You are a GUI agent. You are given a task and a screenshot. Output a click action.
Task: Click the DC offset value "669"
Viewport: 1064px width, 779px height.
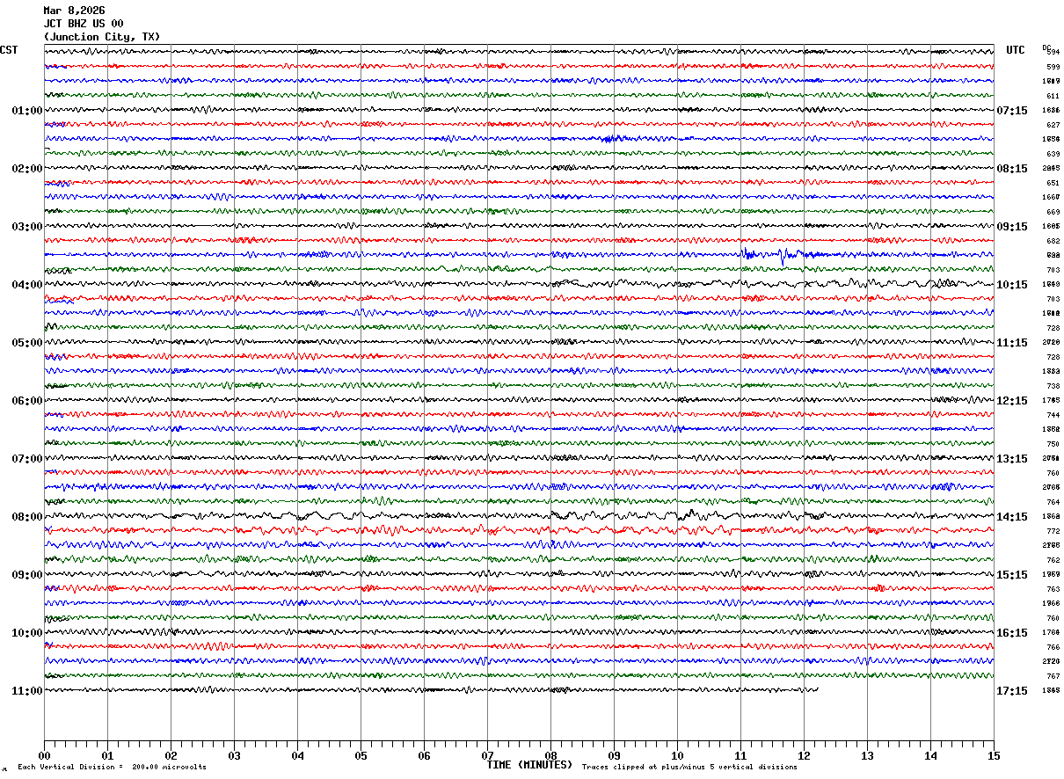click(1053, 212)
